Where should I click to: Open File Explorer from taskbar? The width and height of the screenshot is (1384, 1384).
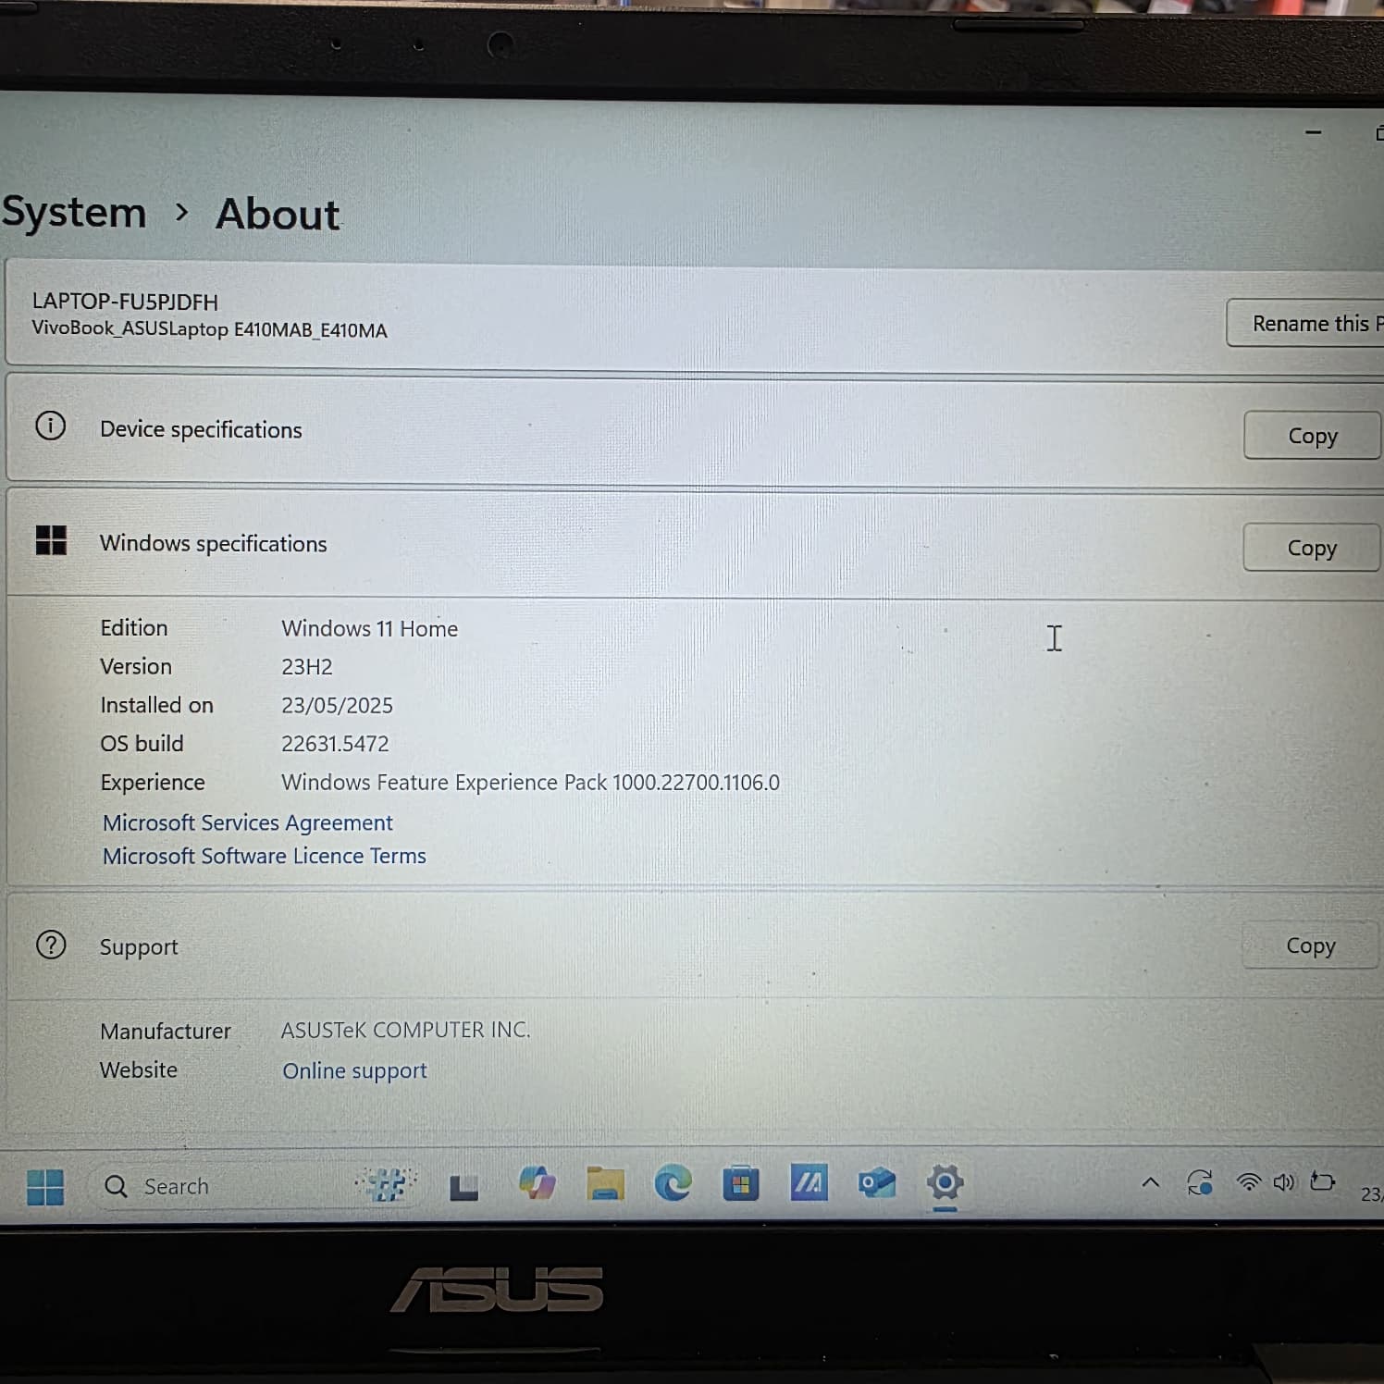click(x=605, y=1183)
